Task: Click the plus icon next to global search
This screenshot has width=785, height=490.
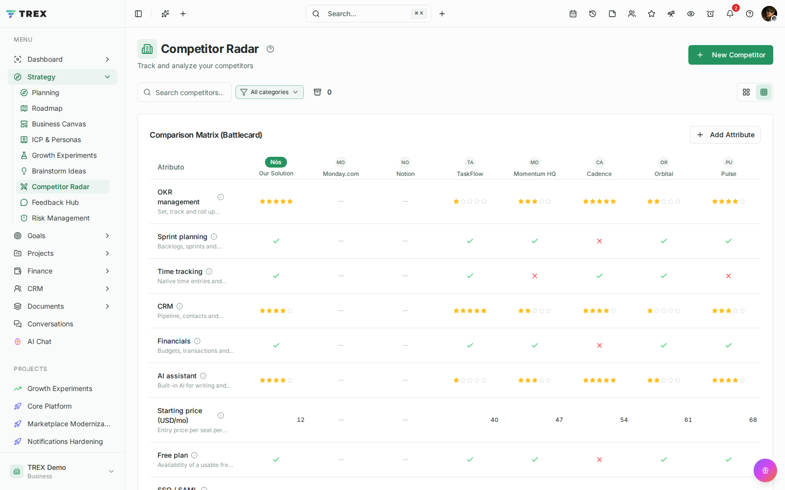Action: coord(442,14)
